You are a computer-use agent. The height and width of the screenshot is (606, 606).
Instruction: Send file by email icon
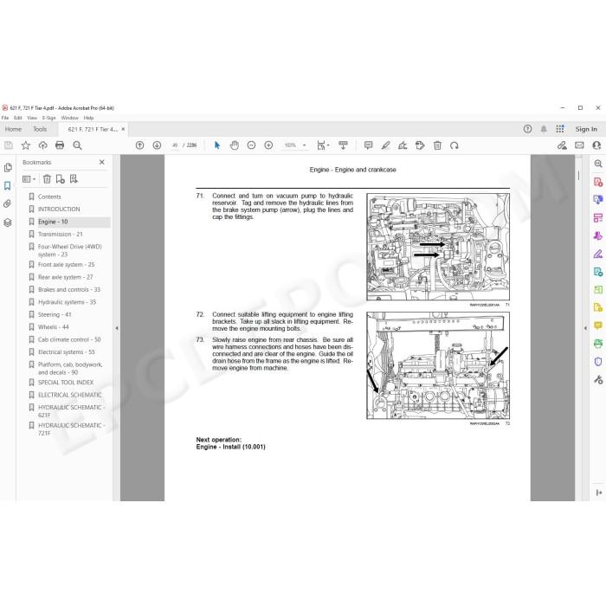tap(579, 145)
